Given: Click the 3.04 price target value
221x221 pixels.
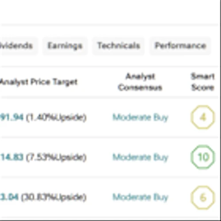Looking at the screenshot, I should (x=9, y=197).
